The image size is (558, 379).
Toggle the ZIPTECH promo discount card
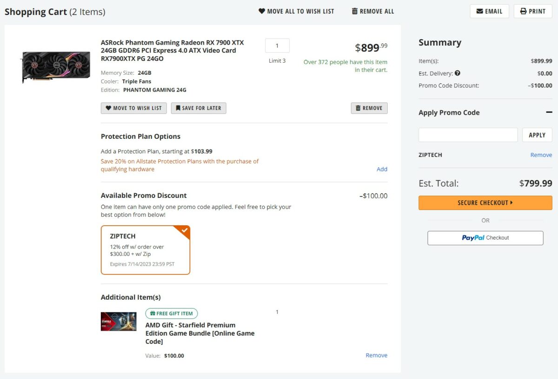146,250
